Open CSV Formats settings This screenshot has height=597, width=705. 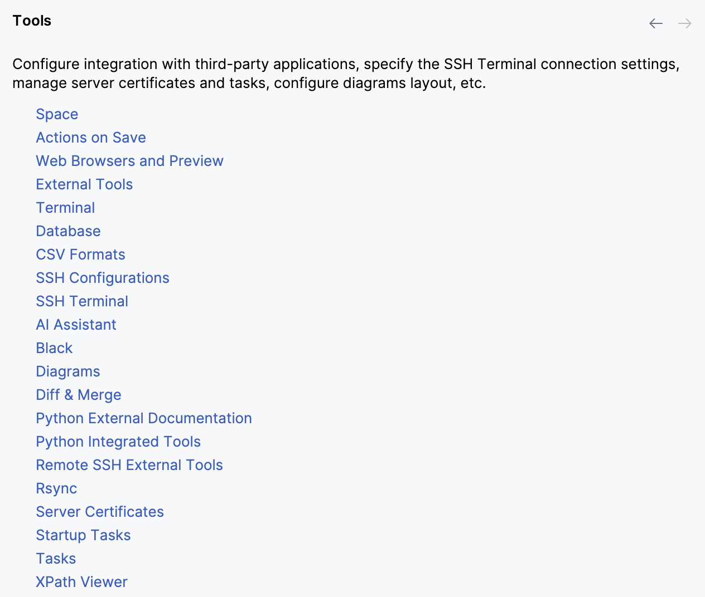click(x=80, y=255)
